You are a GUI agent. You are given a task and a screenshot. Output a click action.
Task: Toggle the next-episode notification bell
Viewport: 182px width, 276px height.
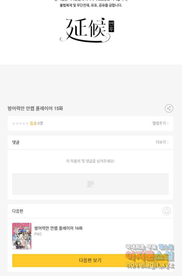(x=166, y=211)
